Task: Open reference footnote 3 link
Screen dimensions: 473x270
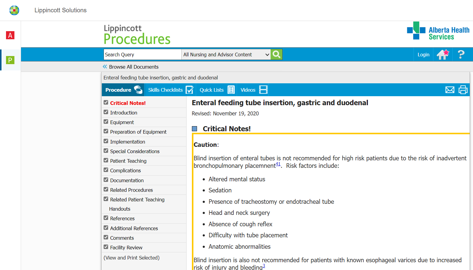Action: [264, 266]
